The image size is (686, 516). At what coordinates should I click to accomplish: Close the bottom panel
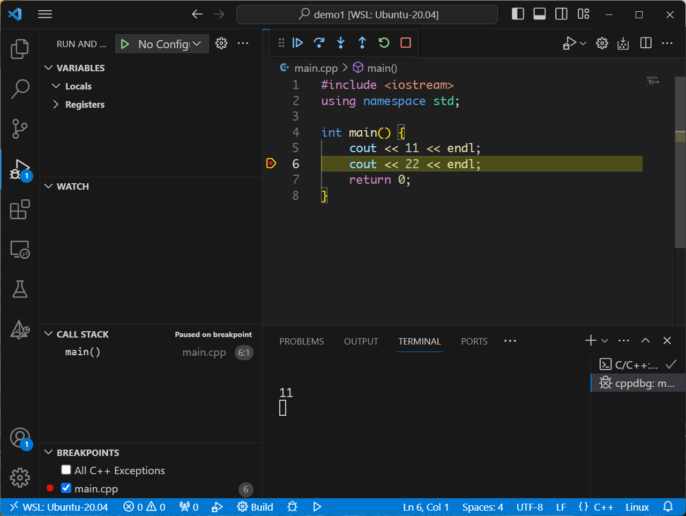[667, 340]
